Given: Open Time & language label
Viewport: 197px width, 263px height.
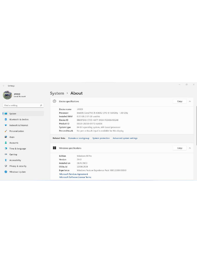Looking at the screenshot, I should 18,149.
